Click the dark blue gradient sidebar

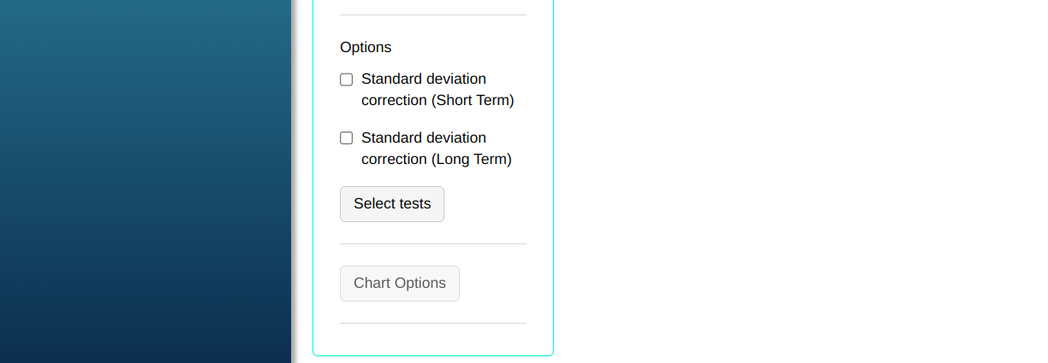[x=146, y=181]
